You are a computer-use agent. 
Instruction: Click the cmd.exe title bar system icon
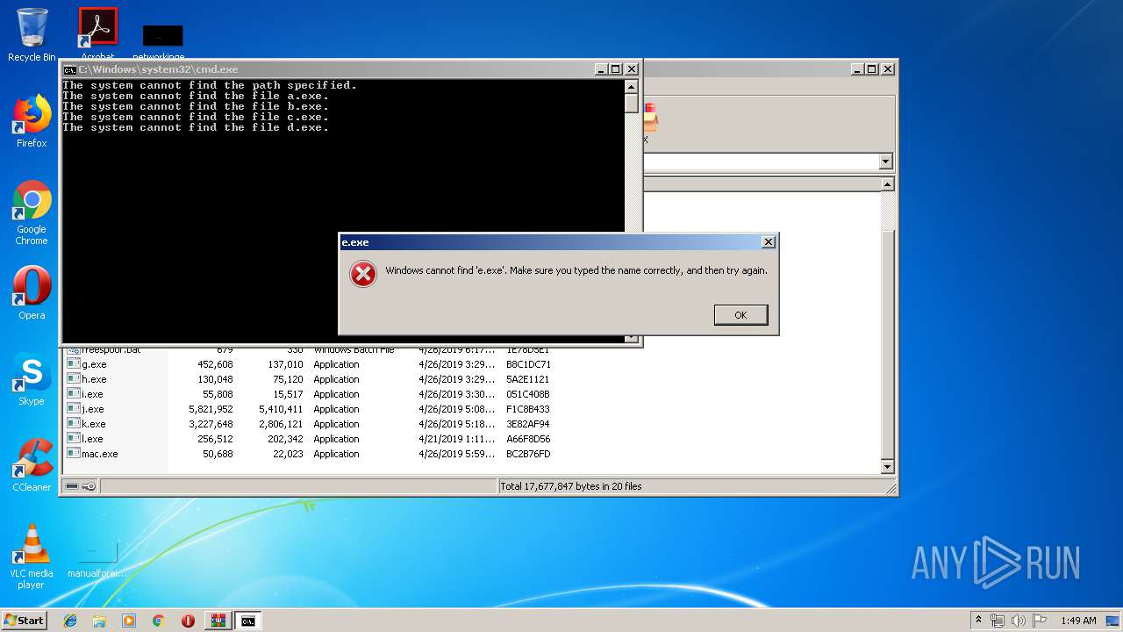[x=69, y=69]
